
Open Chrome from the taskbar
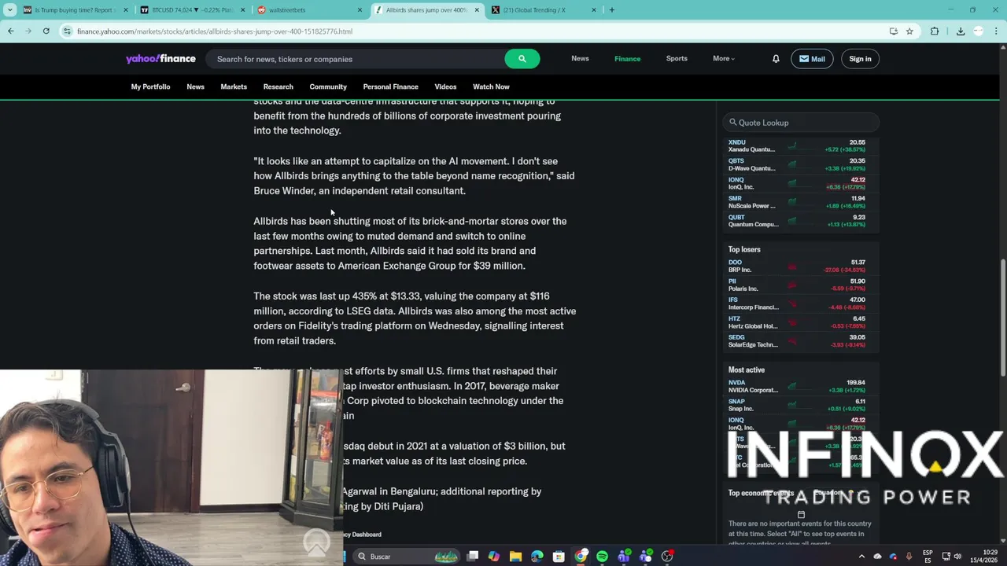click(x=581, y=557)
